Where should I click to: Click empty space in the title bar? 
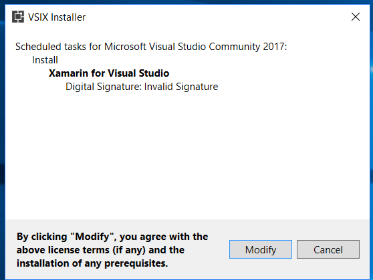(214, 17)
